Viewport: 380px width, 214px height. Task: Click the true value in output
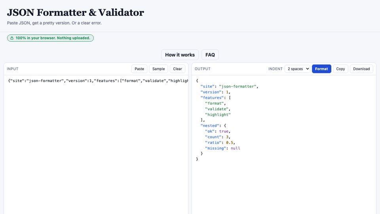(x=224, y=131)
